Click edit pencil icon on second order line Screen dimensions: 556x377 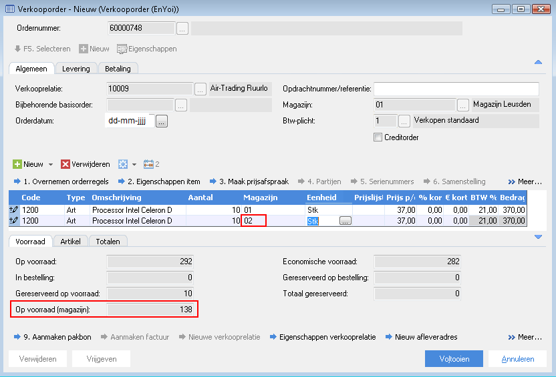tap(14, 221)
